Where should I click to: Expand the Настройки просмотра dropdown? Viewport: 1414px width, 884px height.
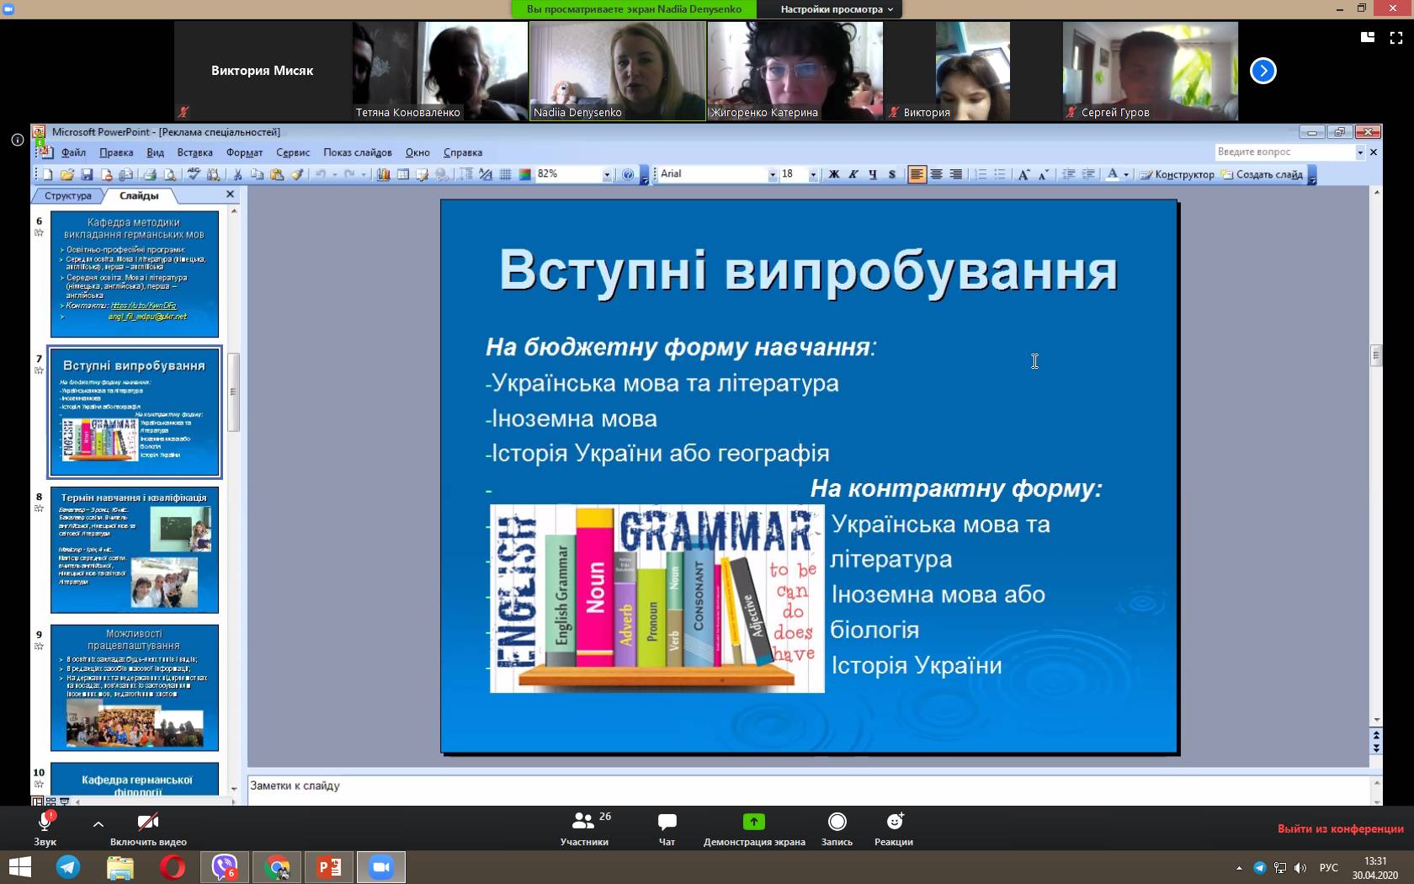[837, 9]
